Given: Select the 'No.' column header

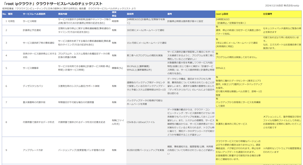Looking at the screenshot, I should click(5, 14).
